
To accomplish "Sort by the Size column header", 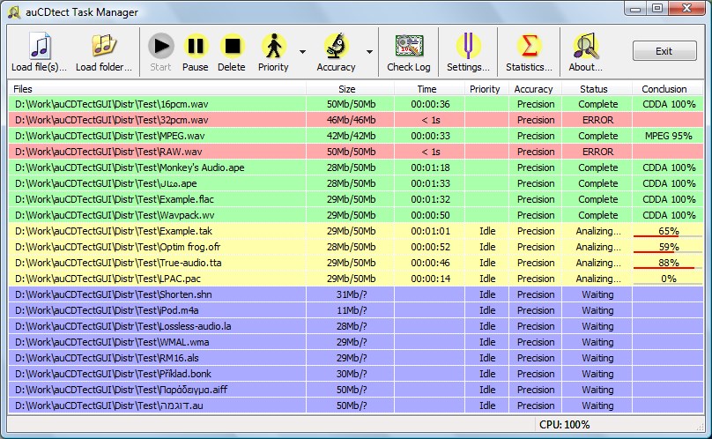I will [x=347, y=89].
